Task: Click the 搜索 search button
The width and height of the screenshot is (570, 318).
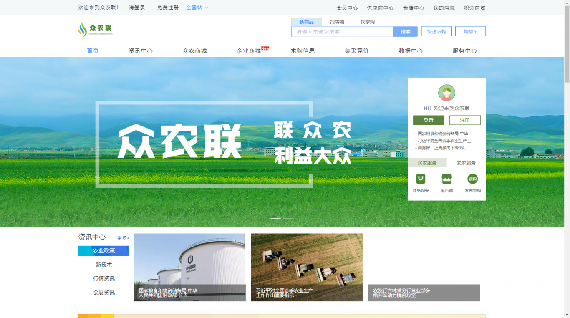Action: point(406,32)
